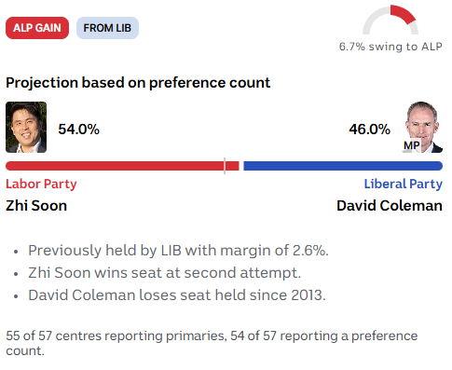452x370 pixels.
Task: Click the swing gauge dial icon
Action: 390,20
